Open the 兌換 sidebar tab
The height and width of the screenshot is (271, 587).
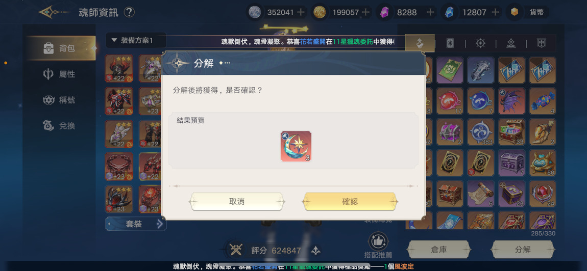(60, 126)
